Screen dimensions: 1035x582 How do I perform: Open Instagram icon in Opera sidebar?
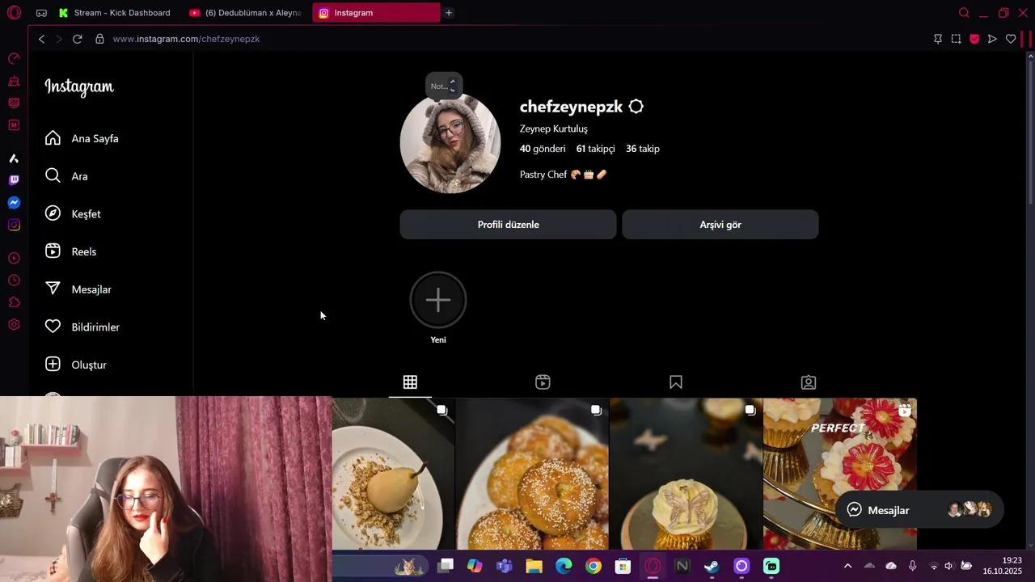coord(14,225)
